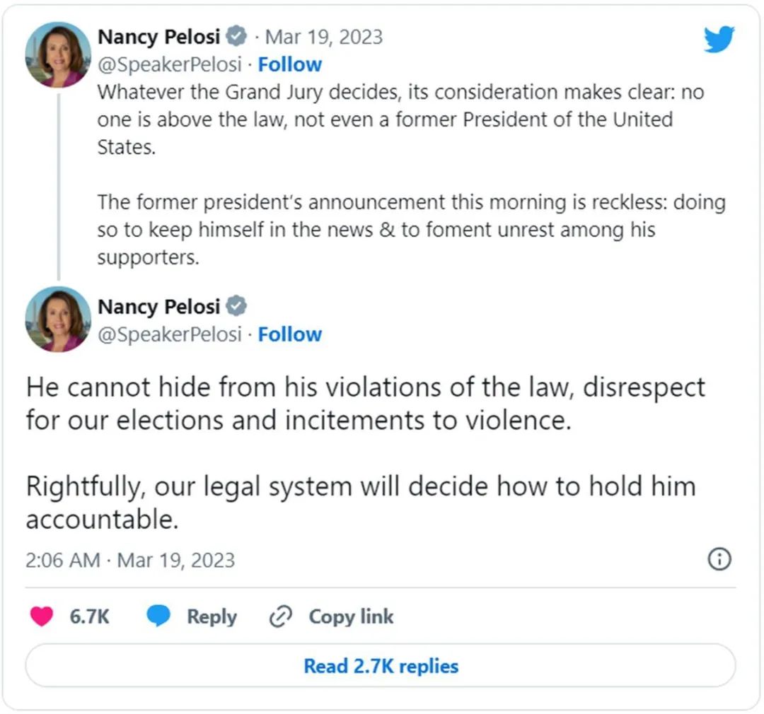Click the second Nancy Pelosi avatar
Viewport: 764px width, 714px height.
(x=58, y=319)
